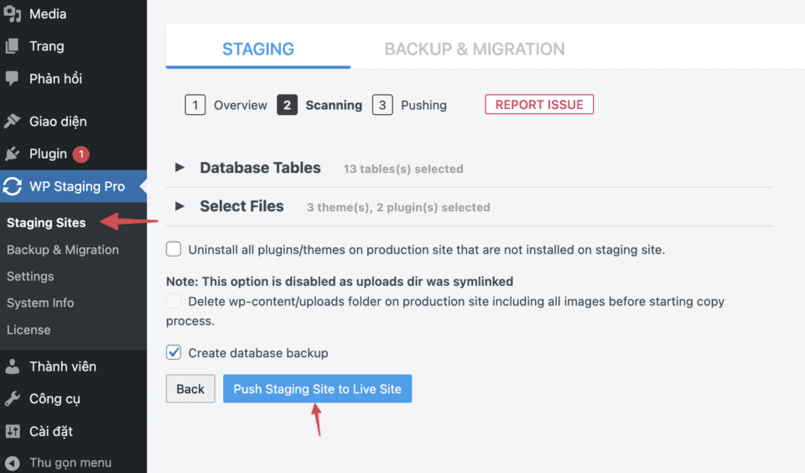The image size is (805, 473).
Task: Click the Giao diện paintbrush icon
Action: pyautogui.click(x=13, y=122)
